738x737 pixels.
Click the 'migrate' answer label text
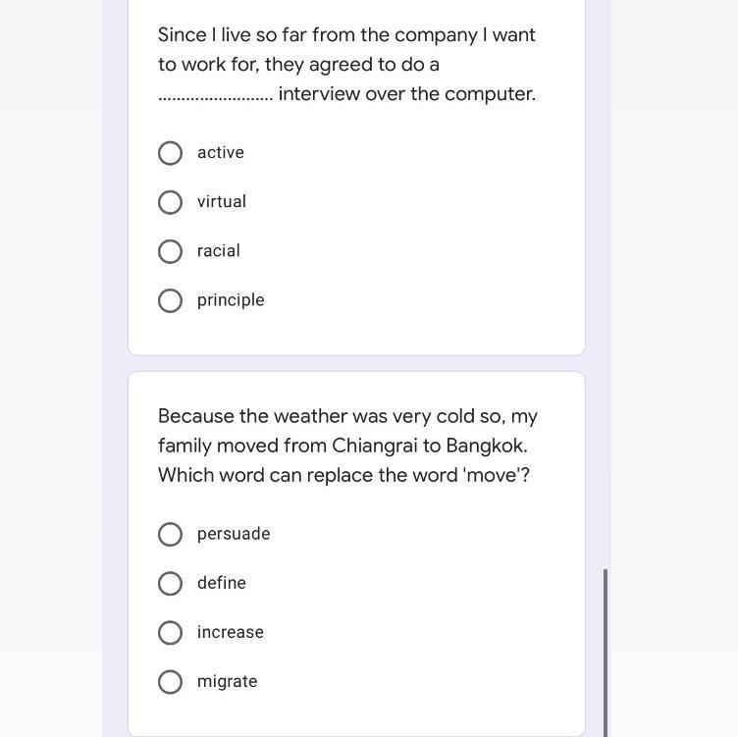coord(228,681)
